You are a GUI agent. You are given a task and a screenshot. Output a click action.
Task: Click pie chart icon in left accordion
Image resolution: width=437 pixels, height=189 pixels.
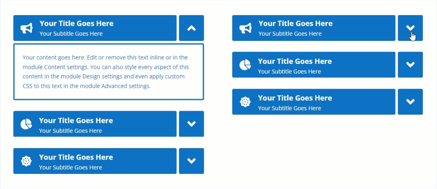26,124
